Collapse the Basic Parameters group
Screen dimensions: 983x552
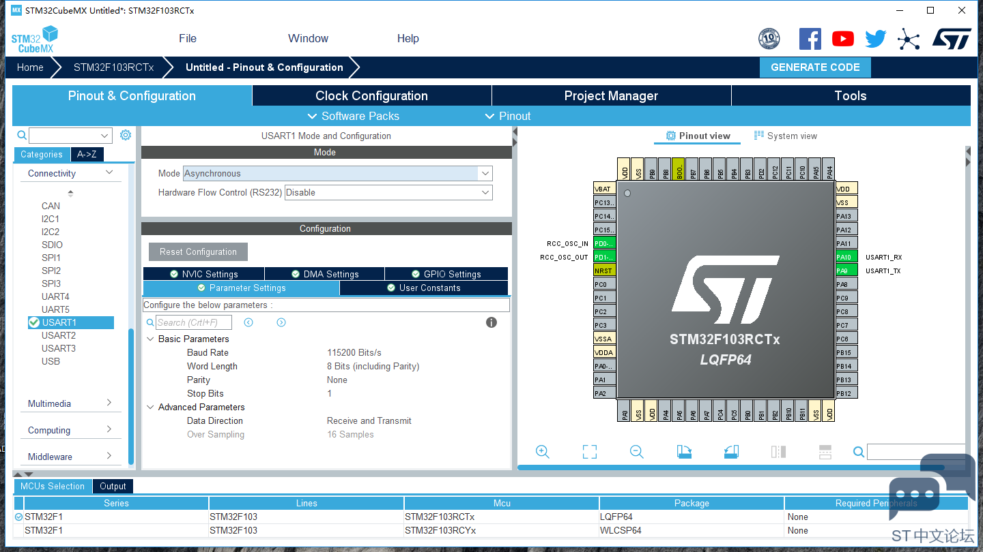click(x=150, y=339)
